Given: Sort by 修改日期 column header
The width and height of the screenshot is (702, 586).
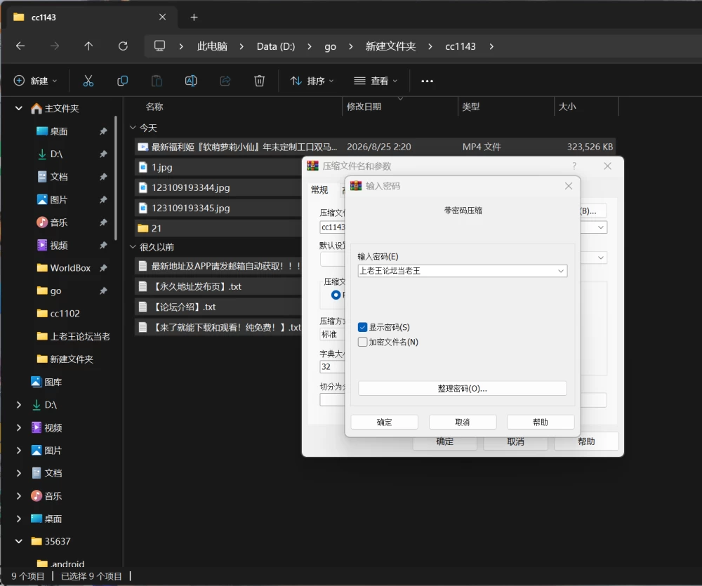Looking at the screenshot, I should click(x=364, y=107).
